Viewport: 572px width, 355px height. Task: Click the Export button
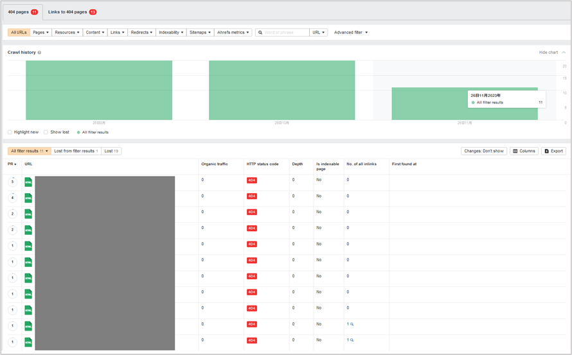click(554, 151)
